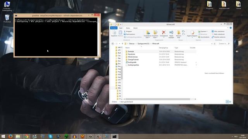
Task: Click Knippen in the Explorer ribbon
Action: click(128, 32)
